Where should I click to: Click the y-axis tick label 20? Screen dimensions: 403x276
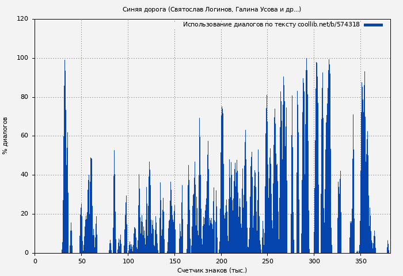pos(24,214)
